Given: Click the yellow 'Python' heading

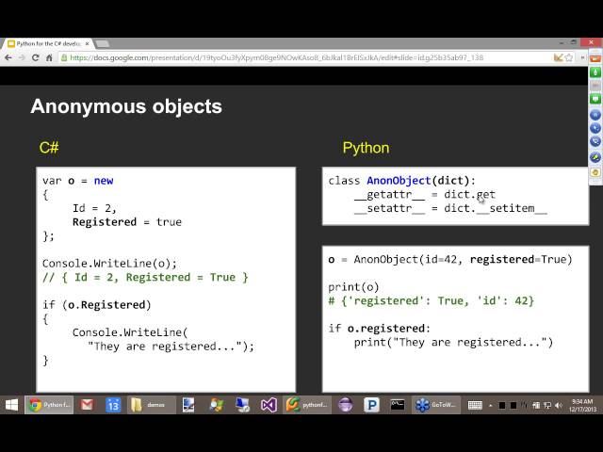Looking at the screenshot, I should pyautogui.click(x=366, y=148).
